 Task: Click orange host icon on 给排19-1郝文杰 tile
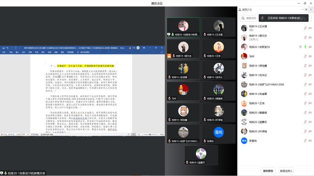169,56
